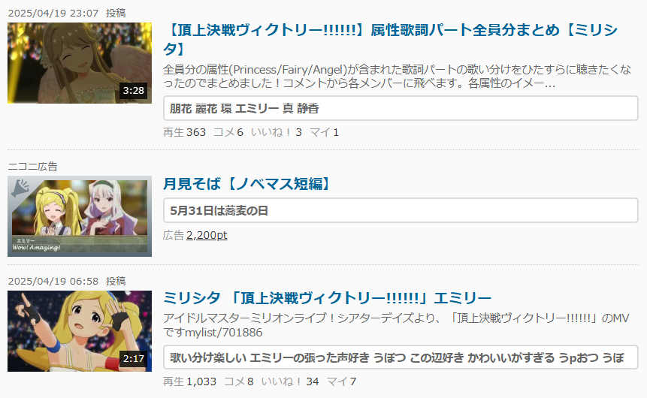Click the 3:28 duration badge
This screenshot has height=398, width=647.
pyautogui.click(x=133, y=90)
